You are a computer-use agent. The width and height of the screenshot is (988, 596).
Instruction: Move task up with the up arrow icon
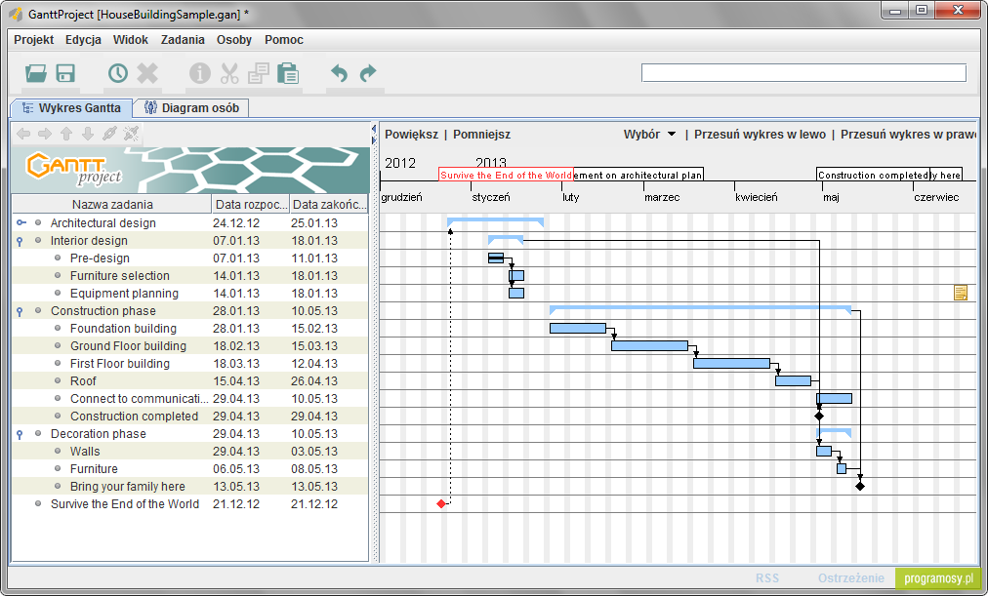pos(66,134)
